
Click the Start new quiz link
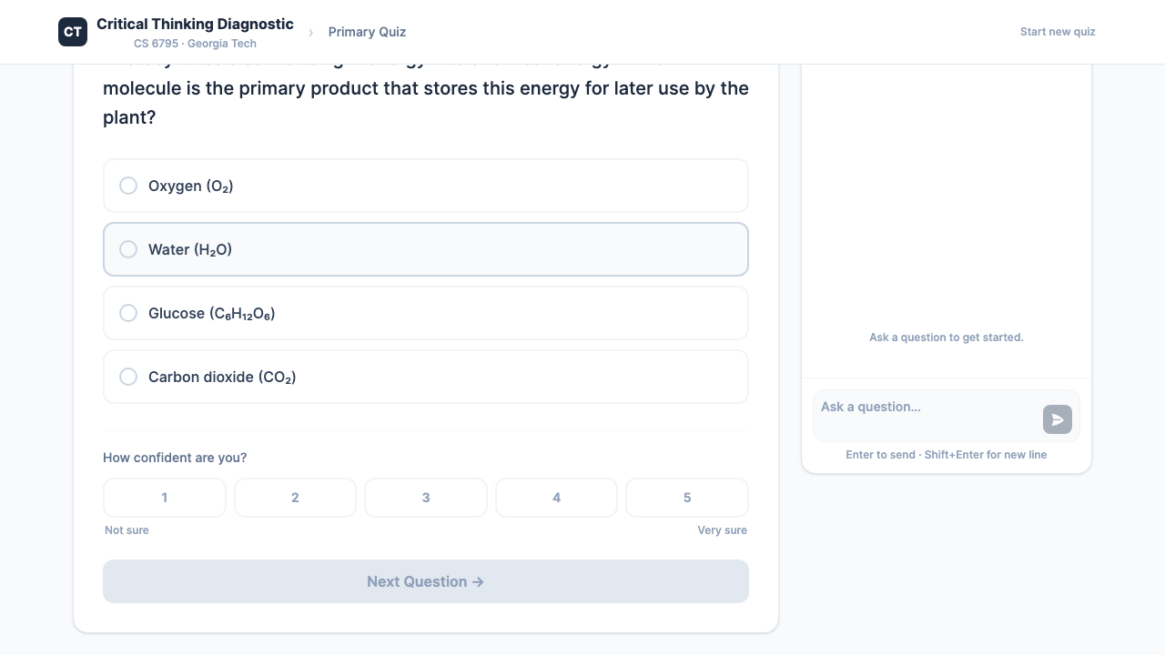pyautogui.click(x=1058, y=32)
